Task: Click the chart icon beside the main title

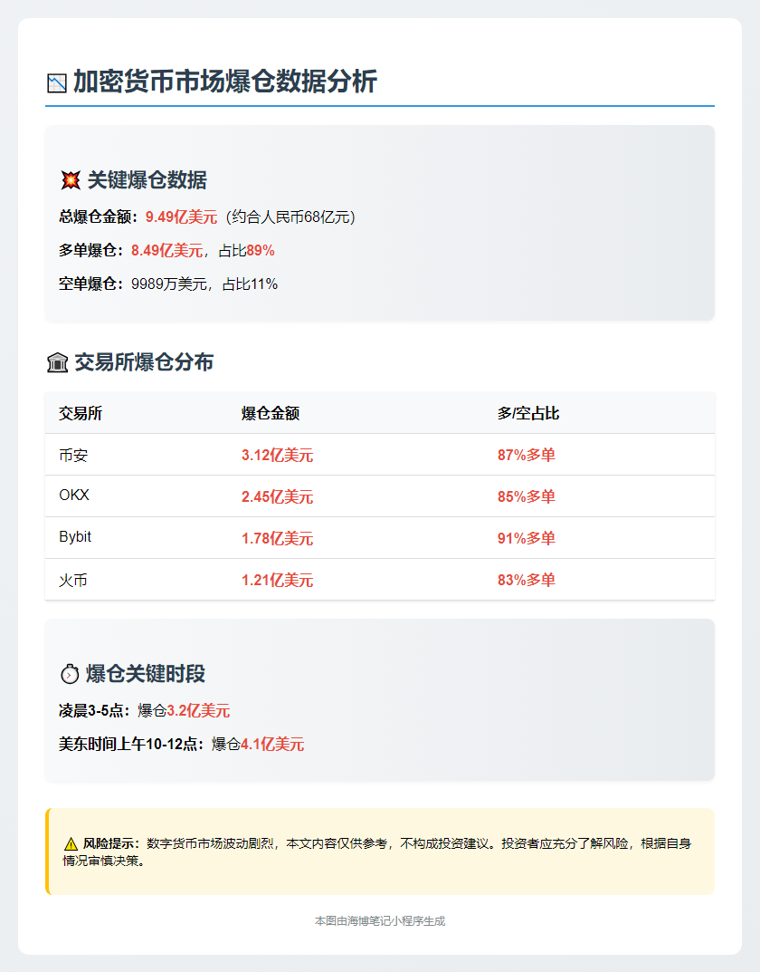Action: 57,83
